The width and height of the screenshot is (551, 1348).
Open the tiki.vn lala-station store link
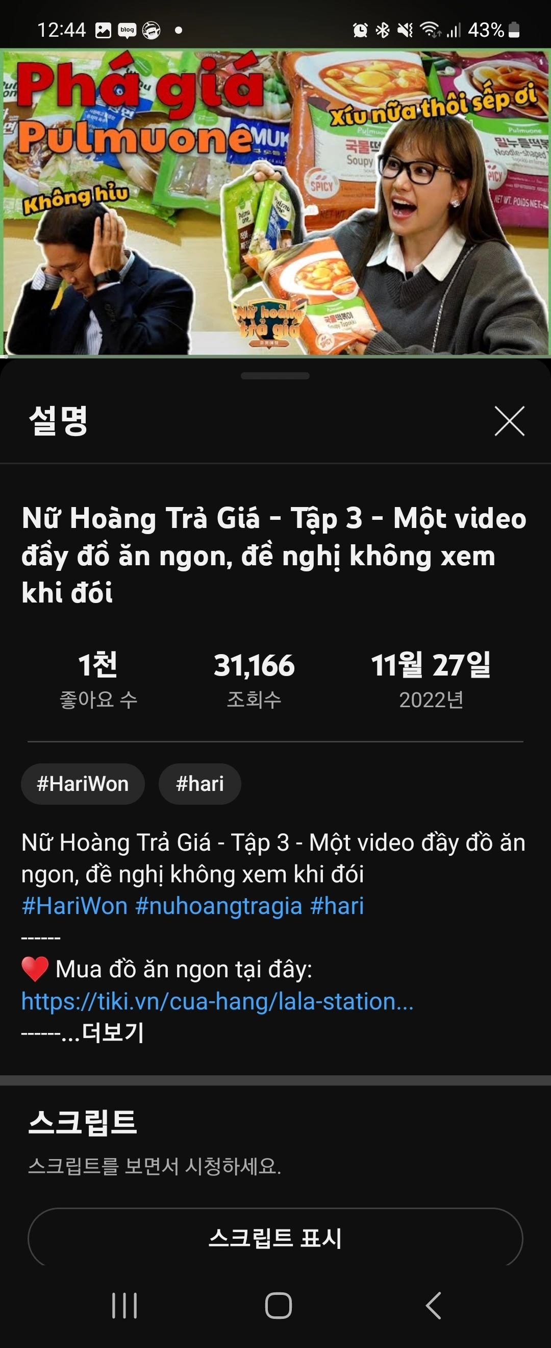point(217,1001)
